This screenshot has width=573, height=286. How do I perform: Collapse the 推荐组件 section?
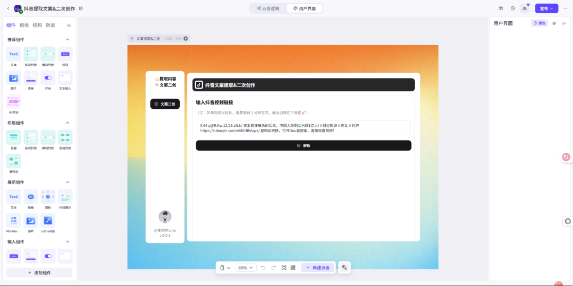67,39
